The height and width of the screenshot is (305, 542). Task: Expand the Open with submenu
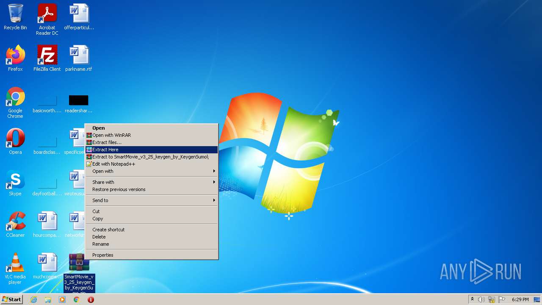(x=152, y=171)
